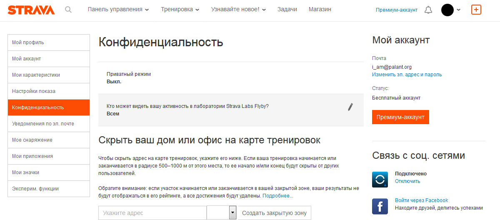Viewport: 500px width, 220px height.
Task: Open the radius dropdown next to address
Action: (x=222, y=213)
